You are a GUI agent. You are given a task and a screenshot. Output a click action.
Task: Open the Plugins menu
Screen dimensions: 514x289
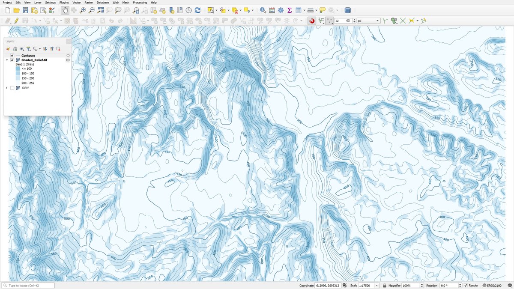[x=64, y=3]
